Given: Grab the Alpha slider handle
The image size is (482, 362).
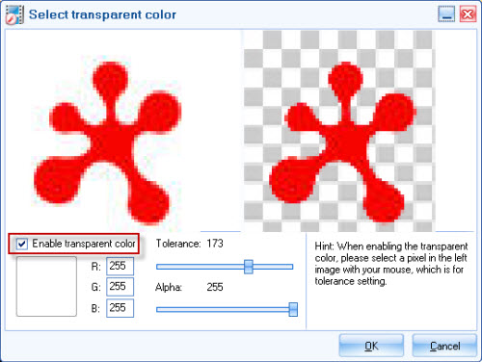Looking at the screenshot, I should point(293,309).
